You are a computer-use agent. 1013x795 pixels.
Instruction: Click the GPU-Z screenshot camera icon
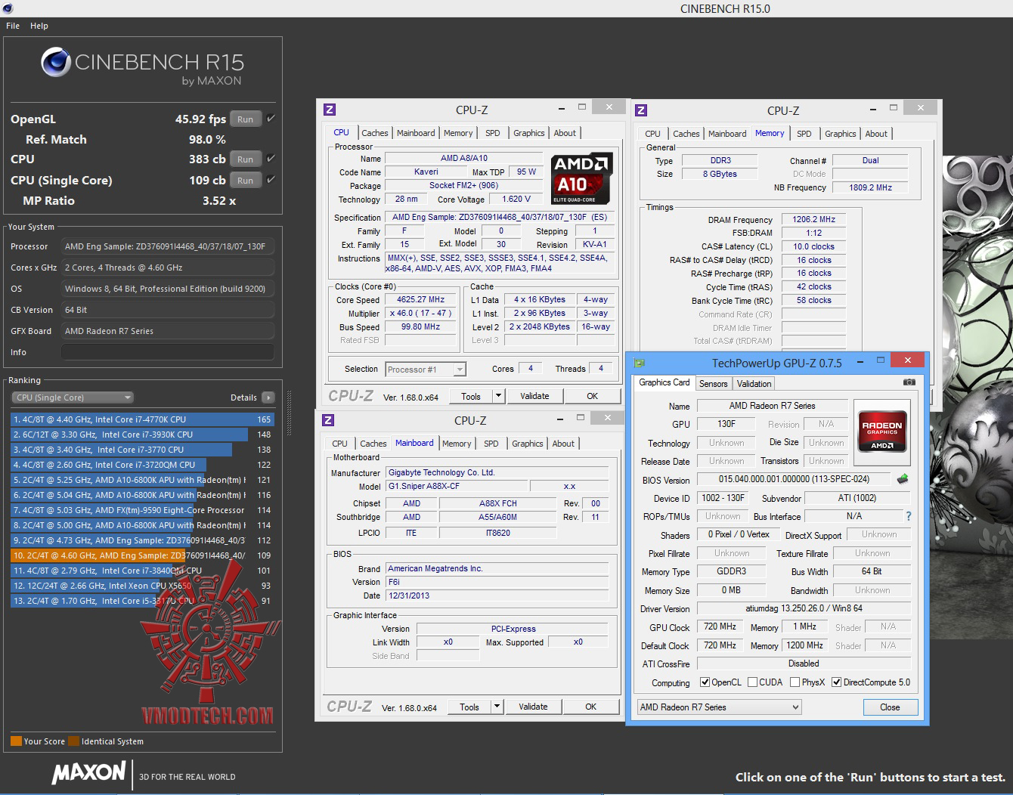[909, 382]
